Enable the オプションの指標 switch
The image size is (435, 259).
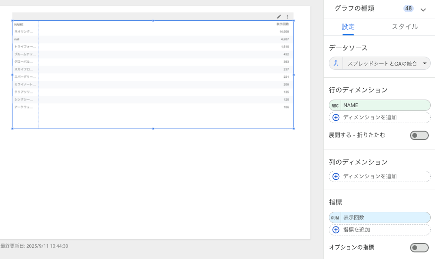pyautogui.click(x=419, y=248)
